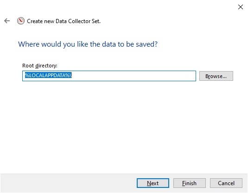Cancel the Data Collector Set wizard
248x193 pixels.
226,183
